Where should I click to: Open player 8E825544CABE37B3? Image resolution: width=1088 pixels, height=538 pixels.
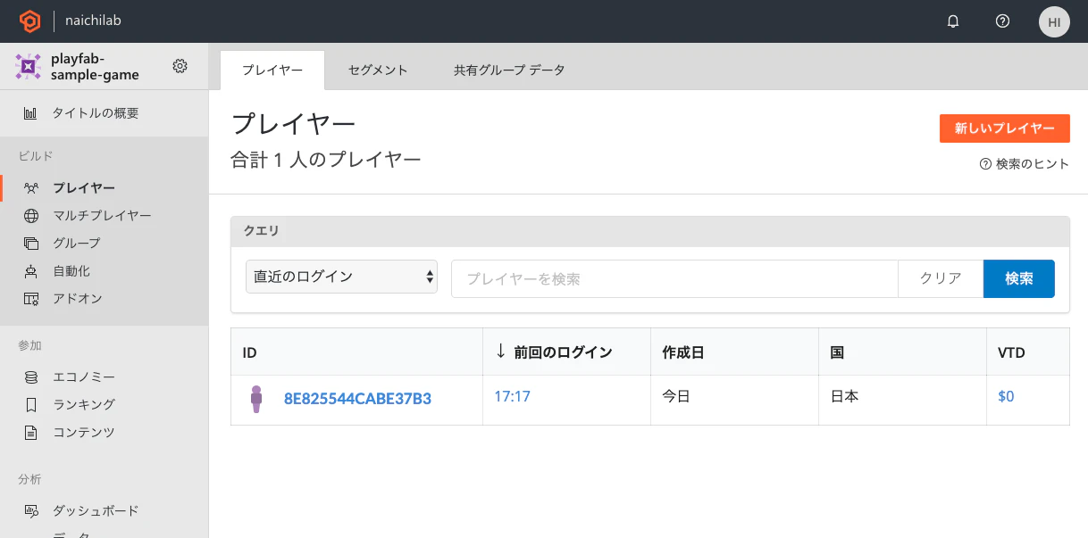coord(357,399)
